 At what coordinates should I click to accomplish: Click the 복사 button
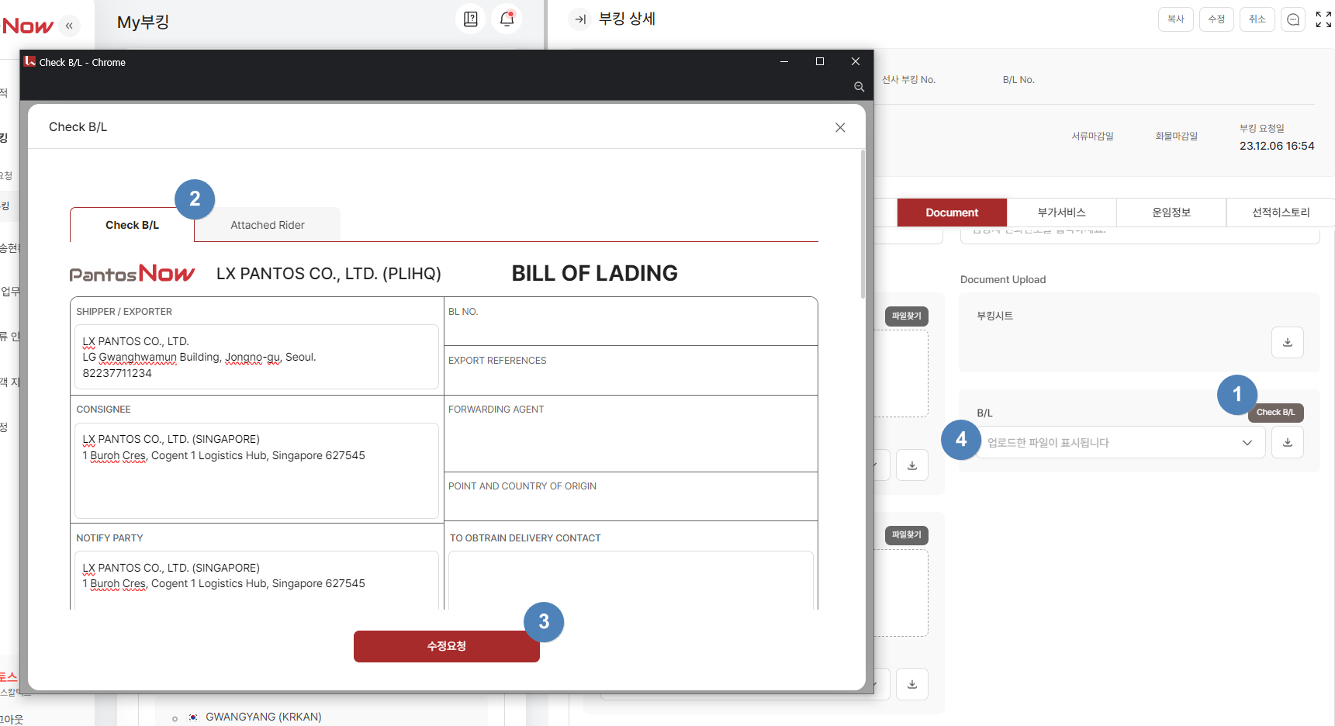tap(1175, 19)
